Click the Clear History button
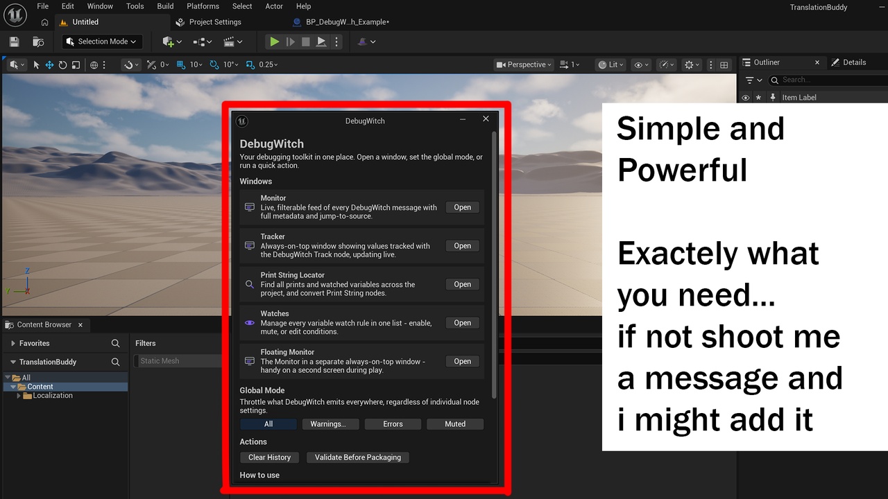 pos(269,457)
